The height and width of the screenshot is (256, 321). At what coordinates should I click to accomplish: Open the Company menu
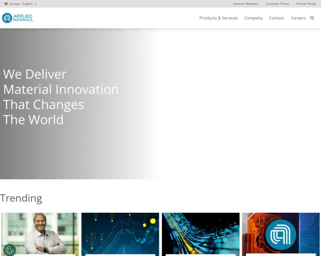point(253,18)
